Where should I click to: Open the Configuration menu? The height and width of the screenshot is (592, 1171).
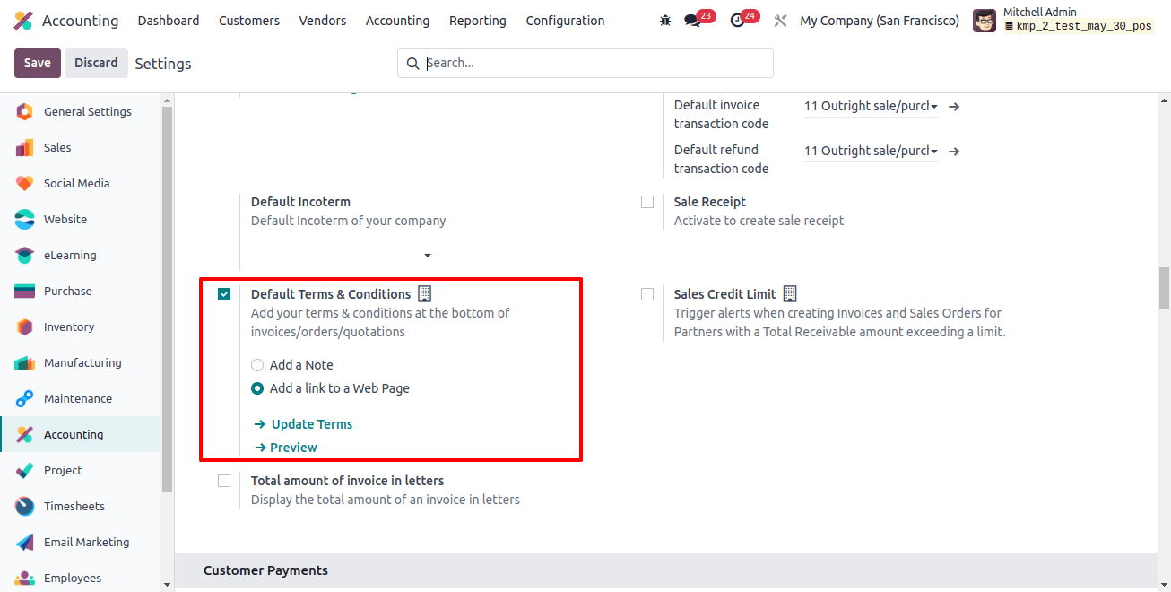coord(566,21)
